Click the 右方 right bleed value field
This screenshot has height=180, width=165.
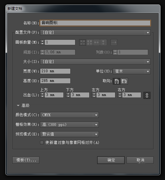(x=132, y=95)
